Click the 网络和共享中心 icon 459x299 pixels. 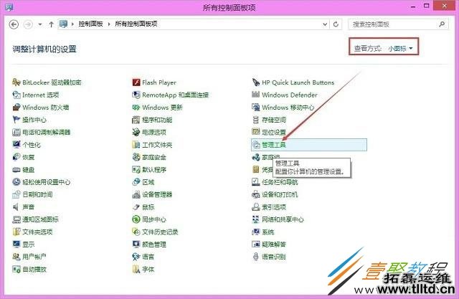[x=256, y=219]
